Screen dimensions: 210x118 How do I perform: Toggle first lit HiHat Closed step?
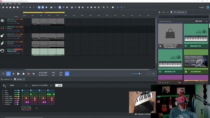click(26, 98)
